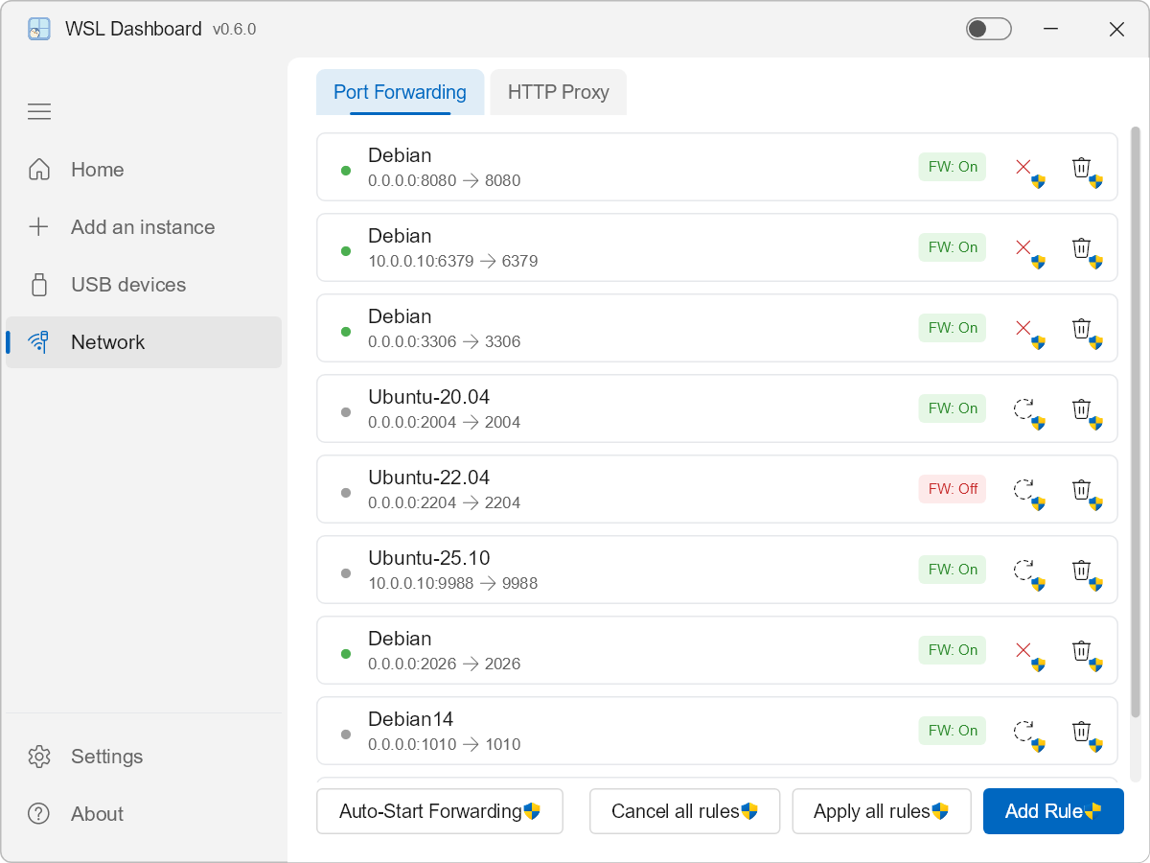
Task: Delete the Debian 6379 forwarding rule
Action: (1082, 248)
